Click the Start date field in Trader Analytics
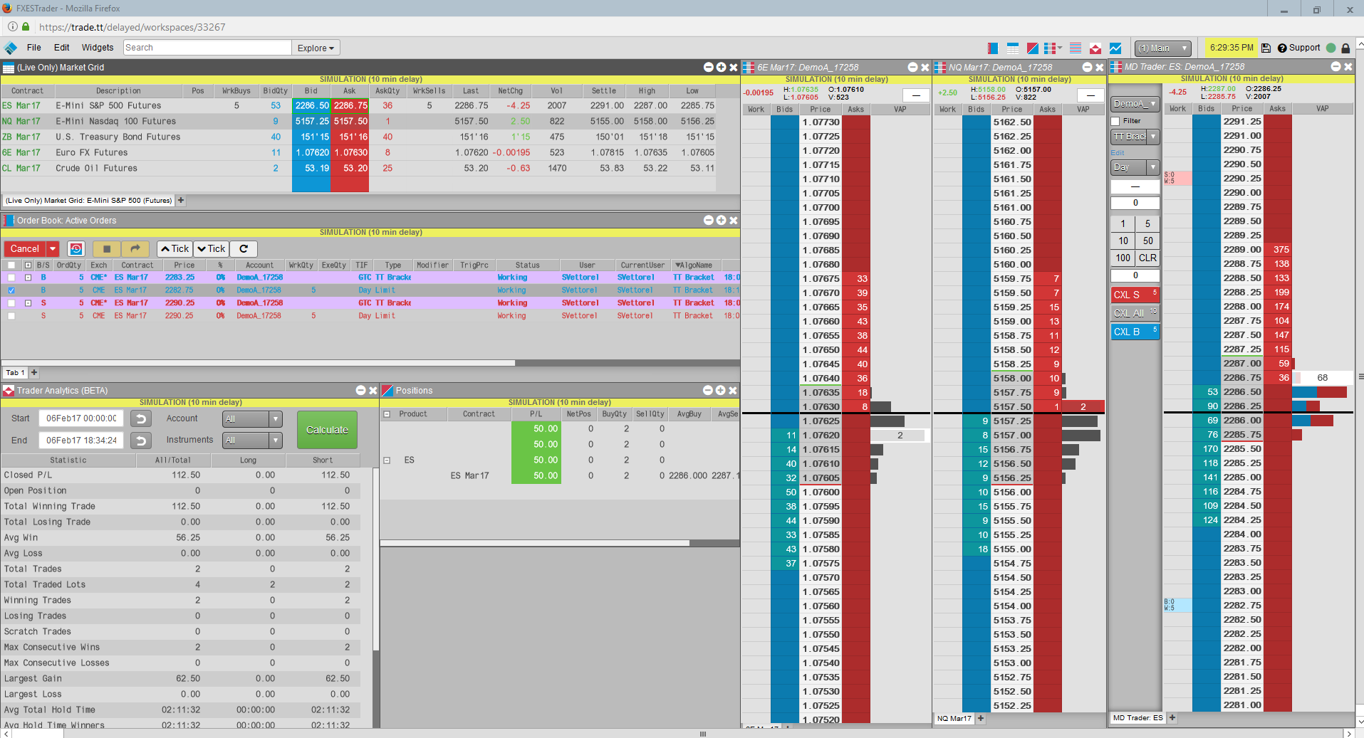 pos(81,419)
